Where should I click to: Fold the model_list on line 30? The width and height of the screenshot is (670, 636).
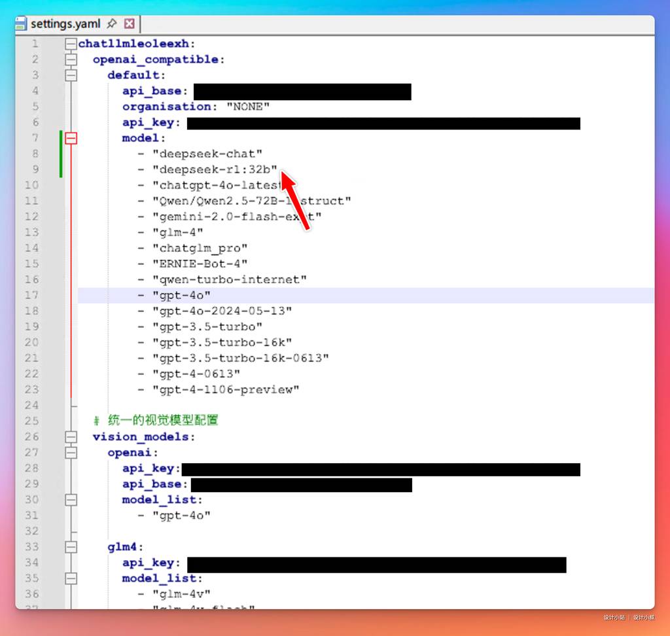coord(71,499)
